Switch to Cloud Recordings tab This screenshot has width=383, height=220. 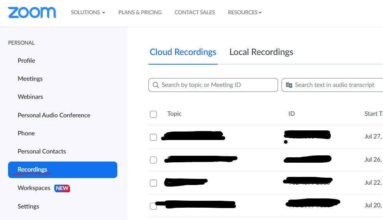183,52
